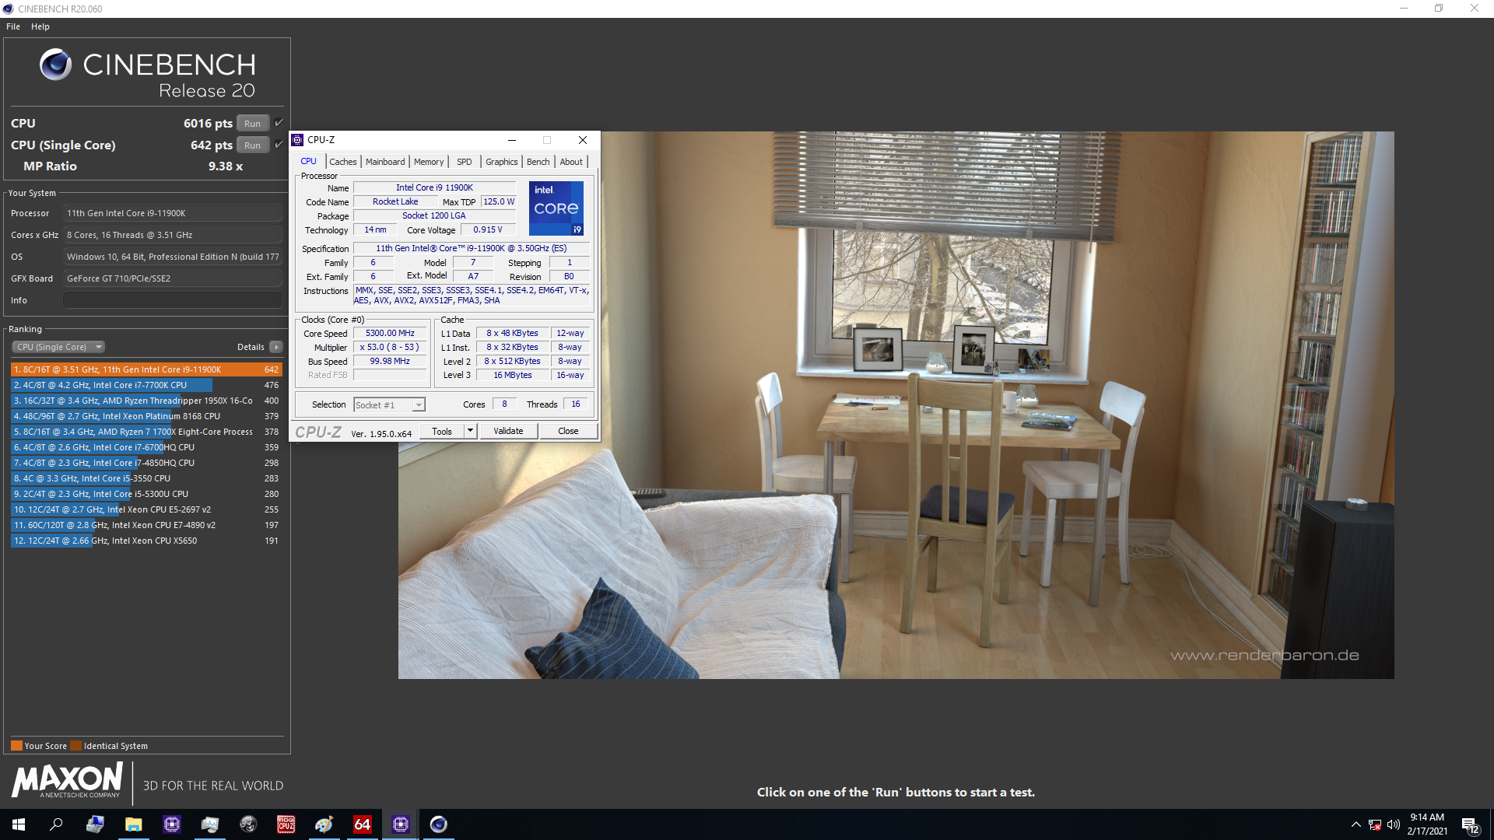Screen dimensions: 1494x840
Task: Select ranking row AMD Ryzen Threadripper 1950X
Action: tap(146, 401)
